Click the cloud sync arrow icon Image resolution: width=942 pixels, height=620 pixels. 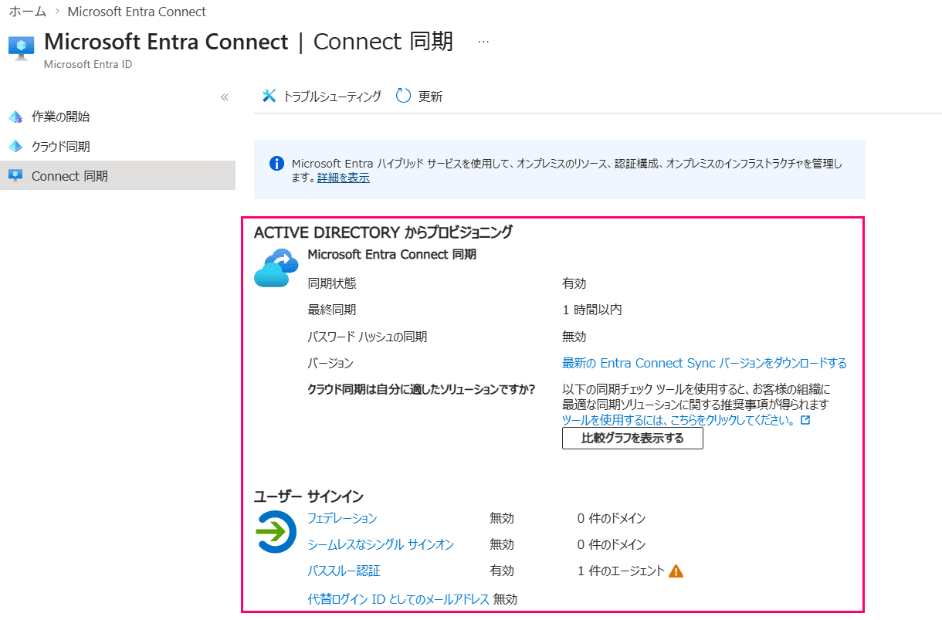point(276,268)
